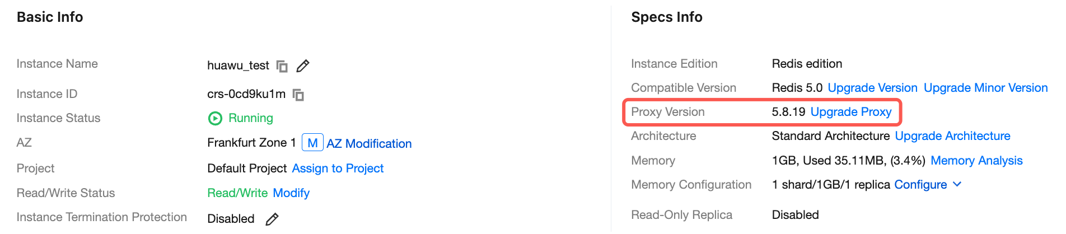The image size is (1066, 234).
Task: Click the green Running status icon
Action: pyautogui.click(x=215, y=118)
